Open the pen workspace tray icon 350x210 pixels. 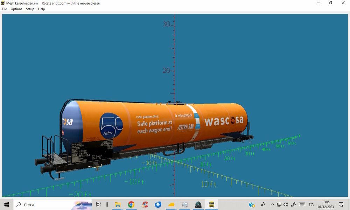293,204
